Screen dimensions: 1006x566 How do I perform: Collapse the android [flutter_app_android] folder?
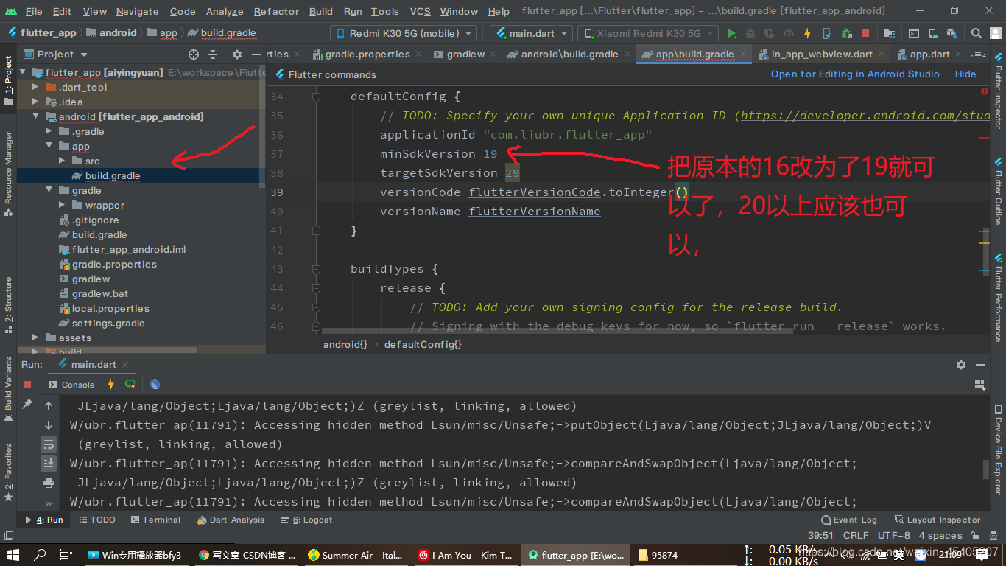34,116
